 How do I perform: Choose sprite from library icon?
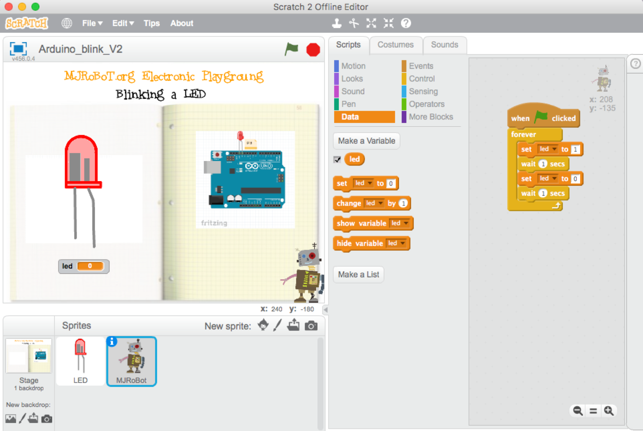263,325
